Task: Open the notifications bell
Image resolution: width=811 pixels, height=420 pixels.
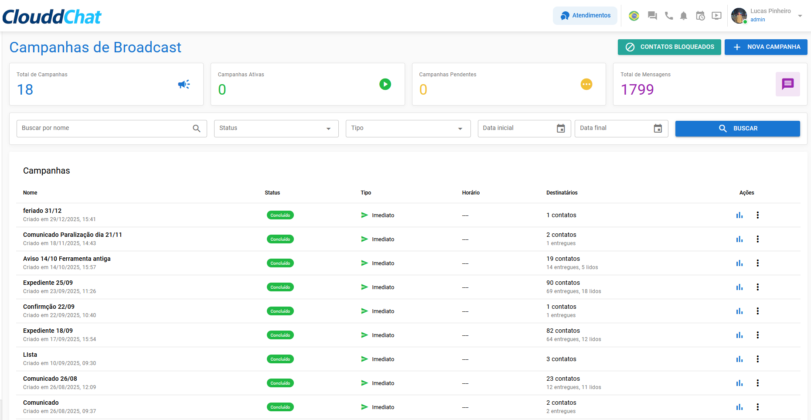Action: [684, 16]
